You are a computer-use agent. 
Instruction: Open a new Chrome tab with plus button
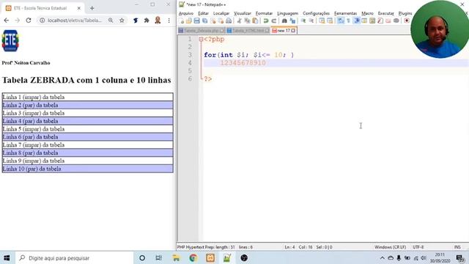click(92, 8)
